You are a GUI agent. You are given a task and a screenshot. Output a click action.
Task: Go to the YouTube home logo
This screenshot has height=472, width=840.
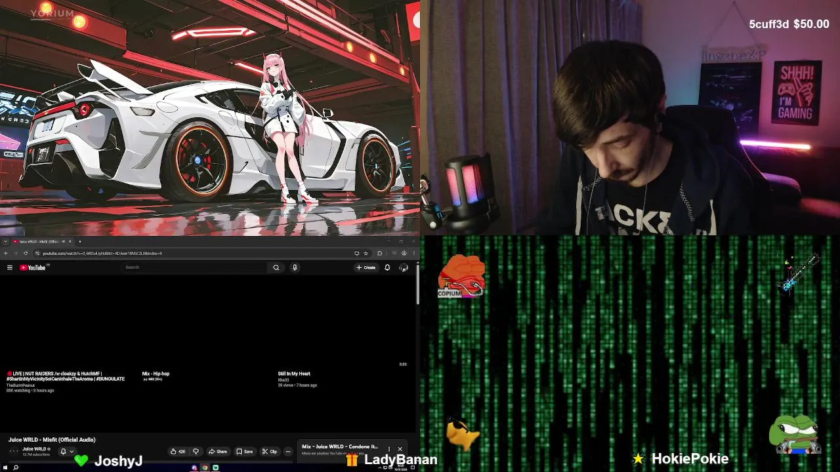click(32, 267)
